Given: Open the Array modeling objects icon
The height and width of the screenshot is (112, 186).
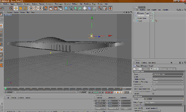Looking at the screenshot, I should tap(80, 8).
